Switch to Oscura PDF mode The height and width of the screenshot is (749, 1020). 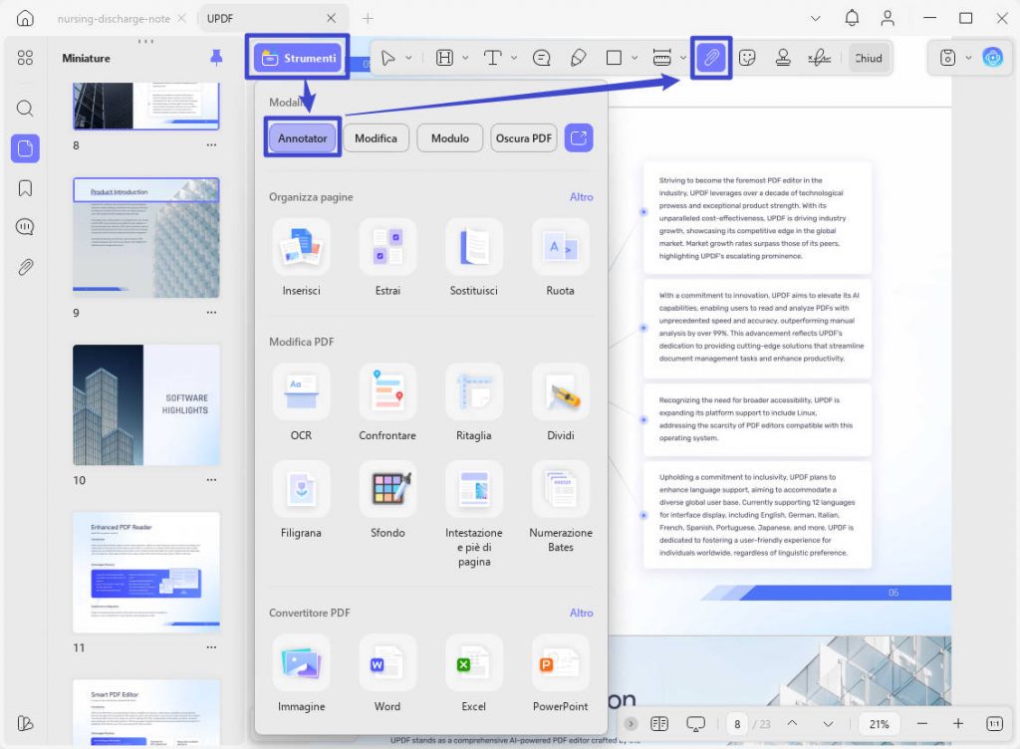[x=524, y=137]
